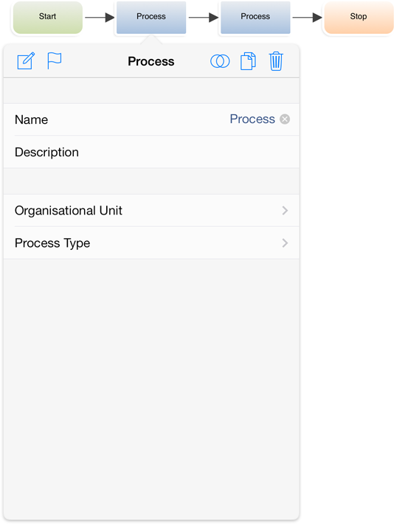
Task: Click the arrow between Start and Process
Action: click(x=100, y=18)
